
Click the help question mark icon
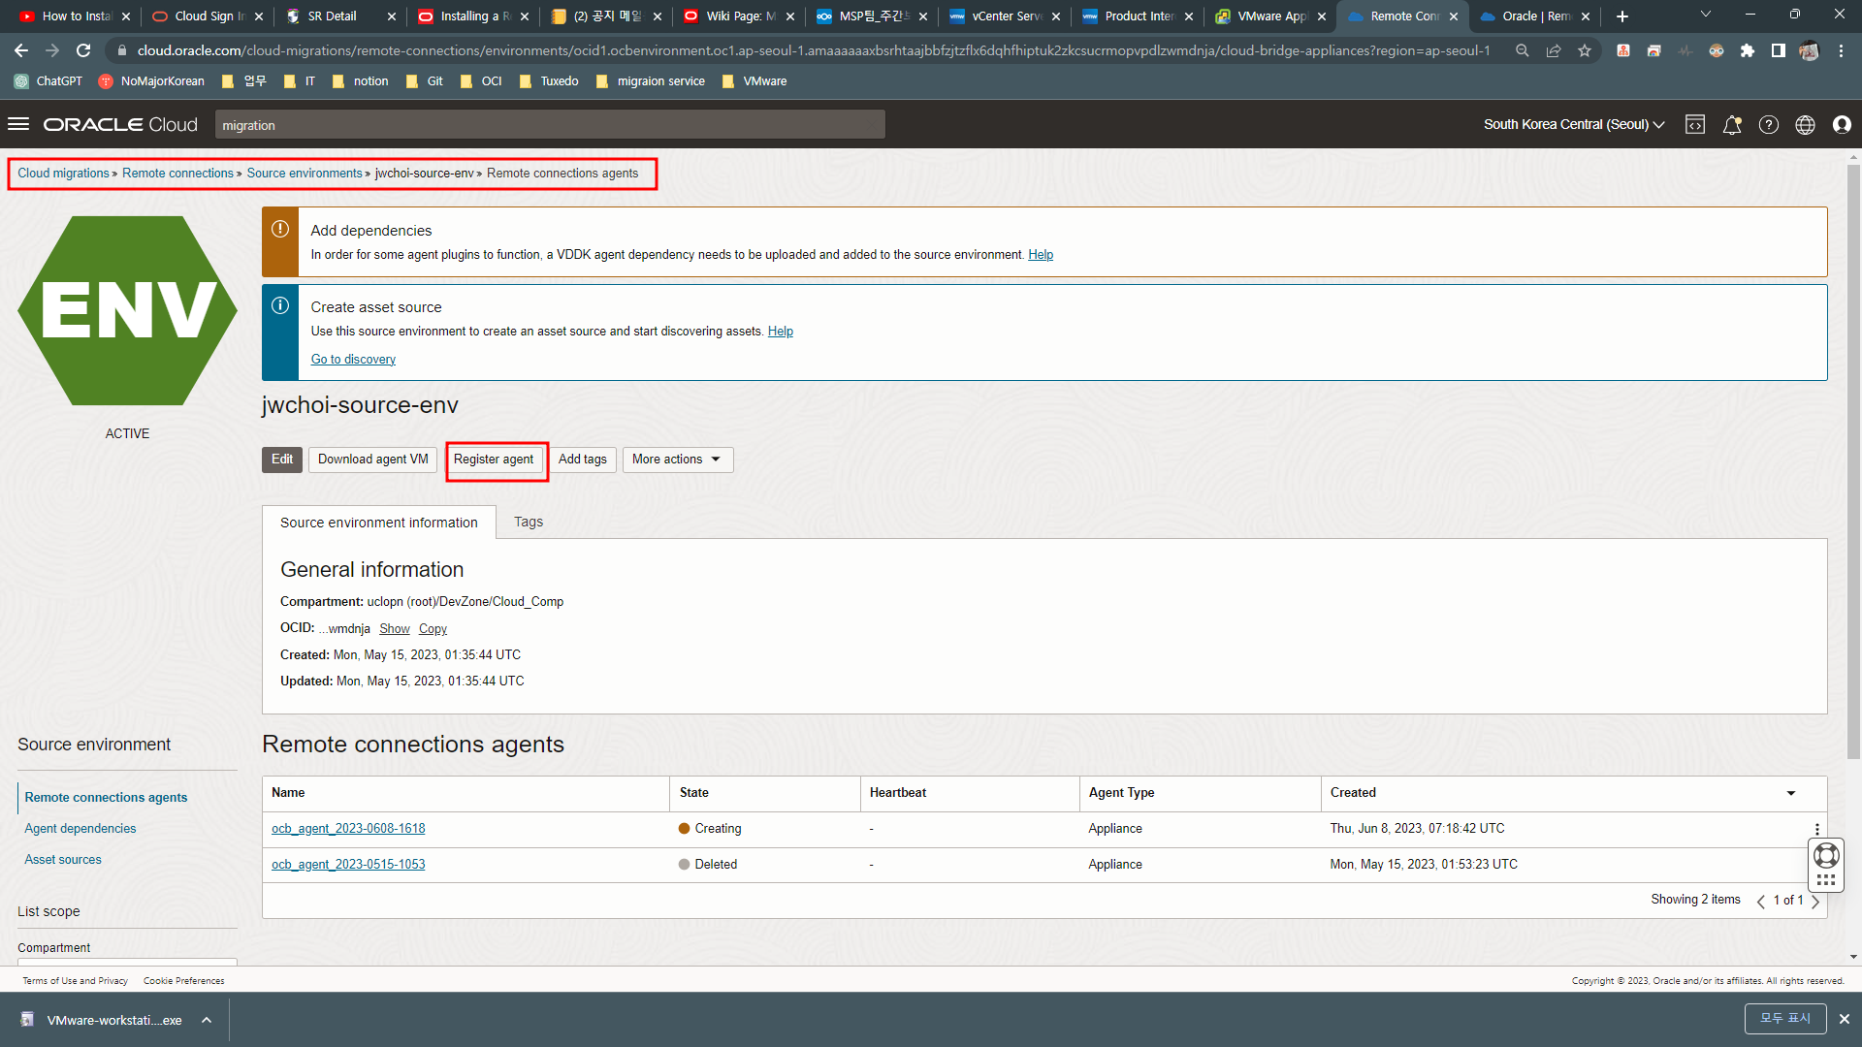click(1768, 124)
